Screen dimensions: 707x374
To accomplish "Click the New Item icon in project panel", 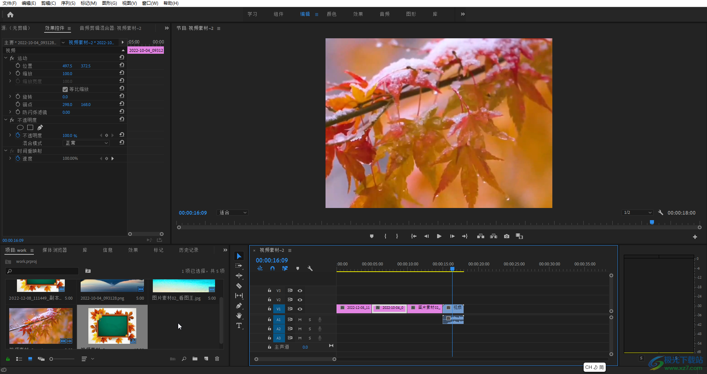I will pyautogui.click(x=206, y=359).
